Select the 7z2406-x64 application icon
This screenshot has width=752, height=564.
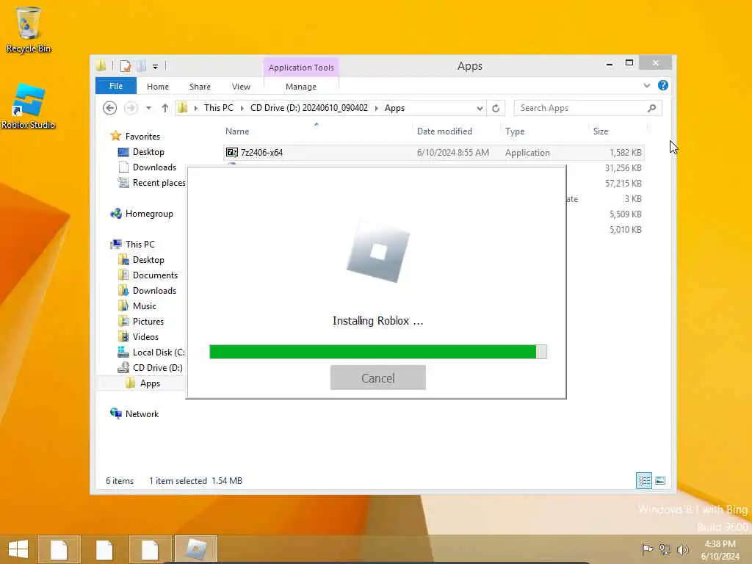tap(231, 153)
